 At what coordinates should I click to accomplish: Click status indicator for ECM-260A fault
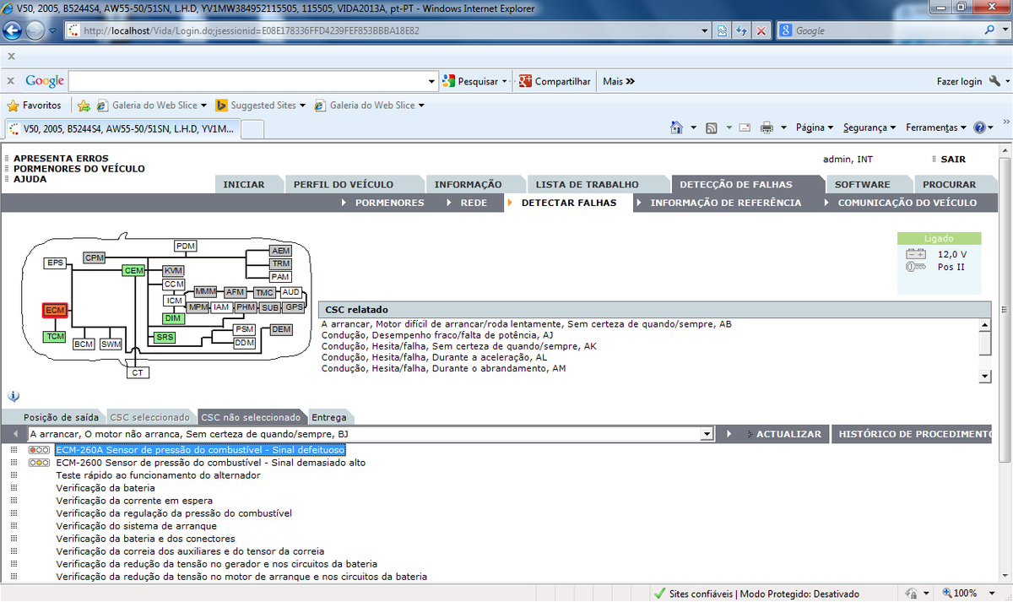tap(39, 450)
